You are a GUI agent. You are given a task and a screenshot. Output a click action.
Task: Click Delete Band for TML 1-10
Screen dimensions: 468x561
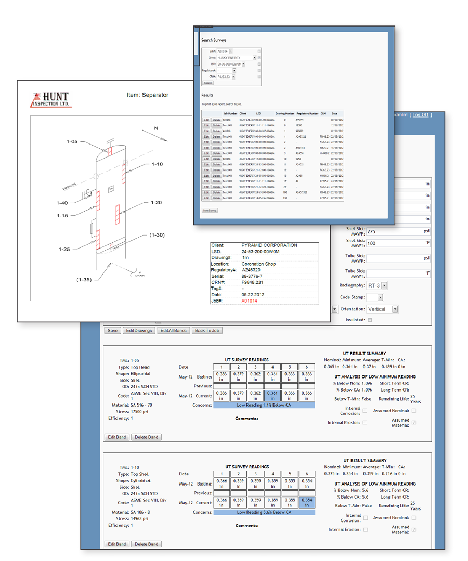click(146, 544)
